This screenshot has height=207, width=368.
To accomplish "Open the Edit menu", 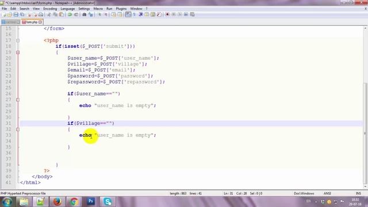I will 13,9.
